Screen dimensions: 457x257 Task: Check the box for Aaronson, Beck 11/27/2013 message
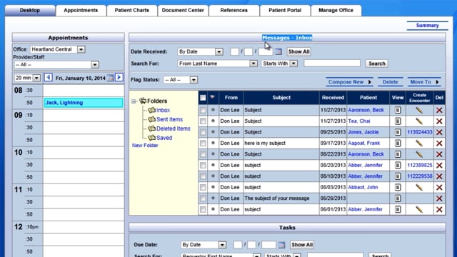point(203,110)
